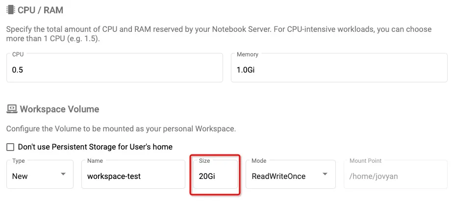Focus the Memory field containing 1.0Gi
Viewport: 453px width, 201px height.
pyautogui.click(x=339, y=68)
